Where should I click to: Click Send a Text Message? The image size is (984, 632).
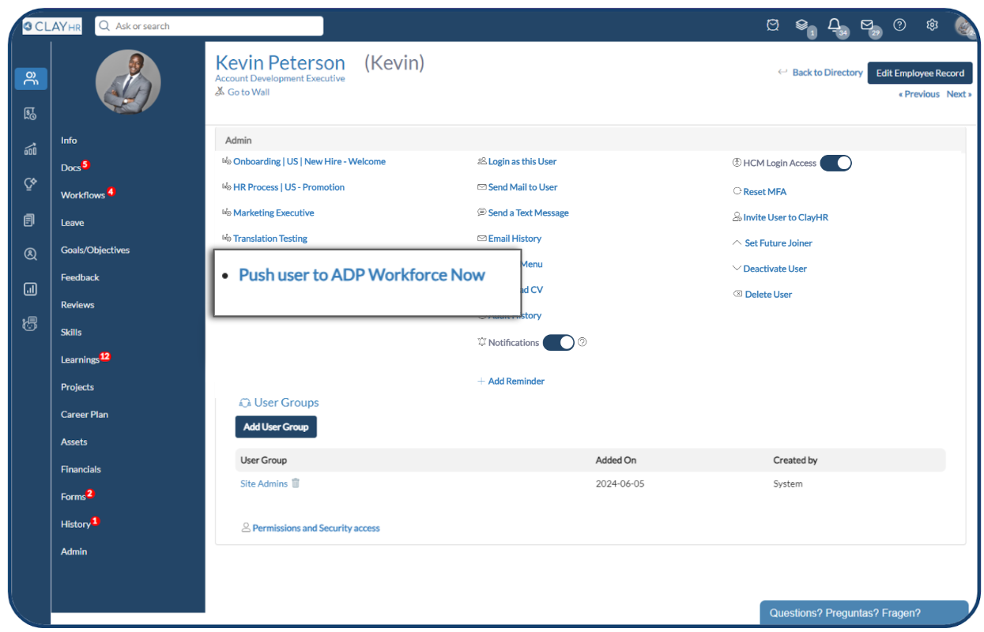pyautogui.click(x=529, y=213)
